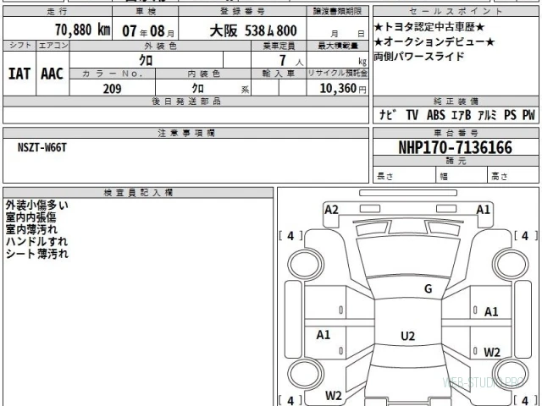The image size is (542, 406).
Task: Select the エアB airbag entry
Action: pyautogui.click(x=461, y=115)
